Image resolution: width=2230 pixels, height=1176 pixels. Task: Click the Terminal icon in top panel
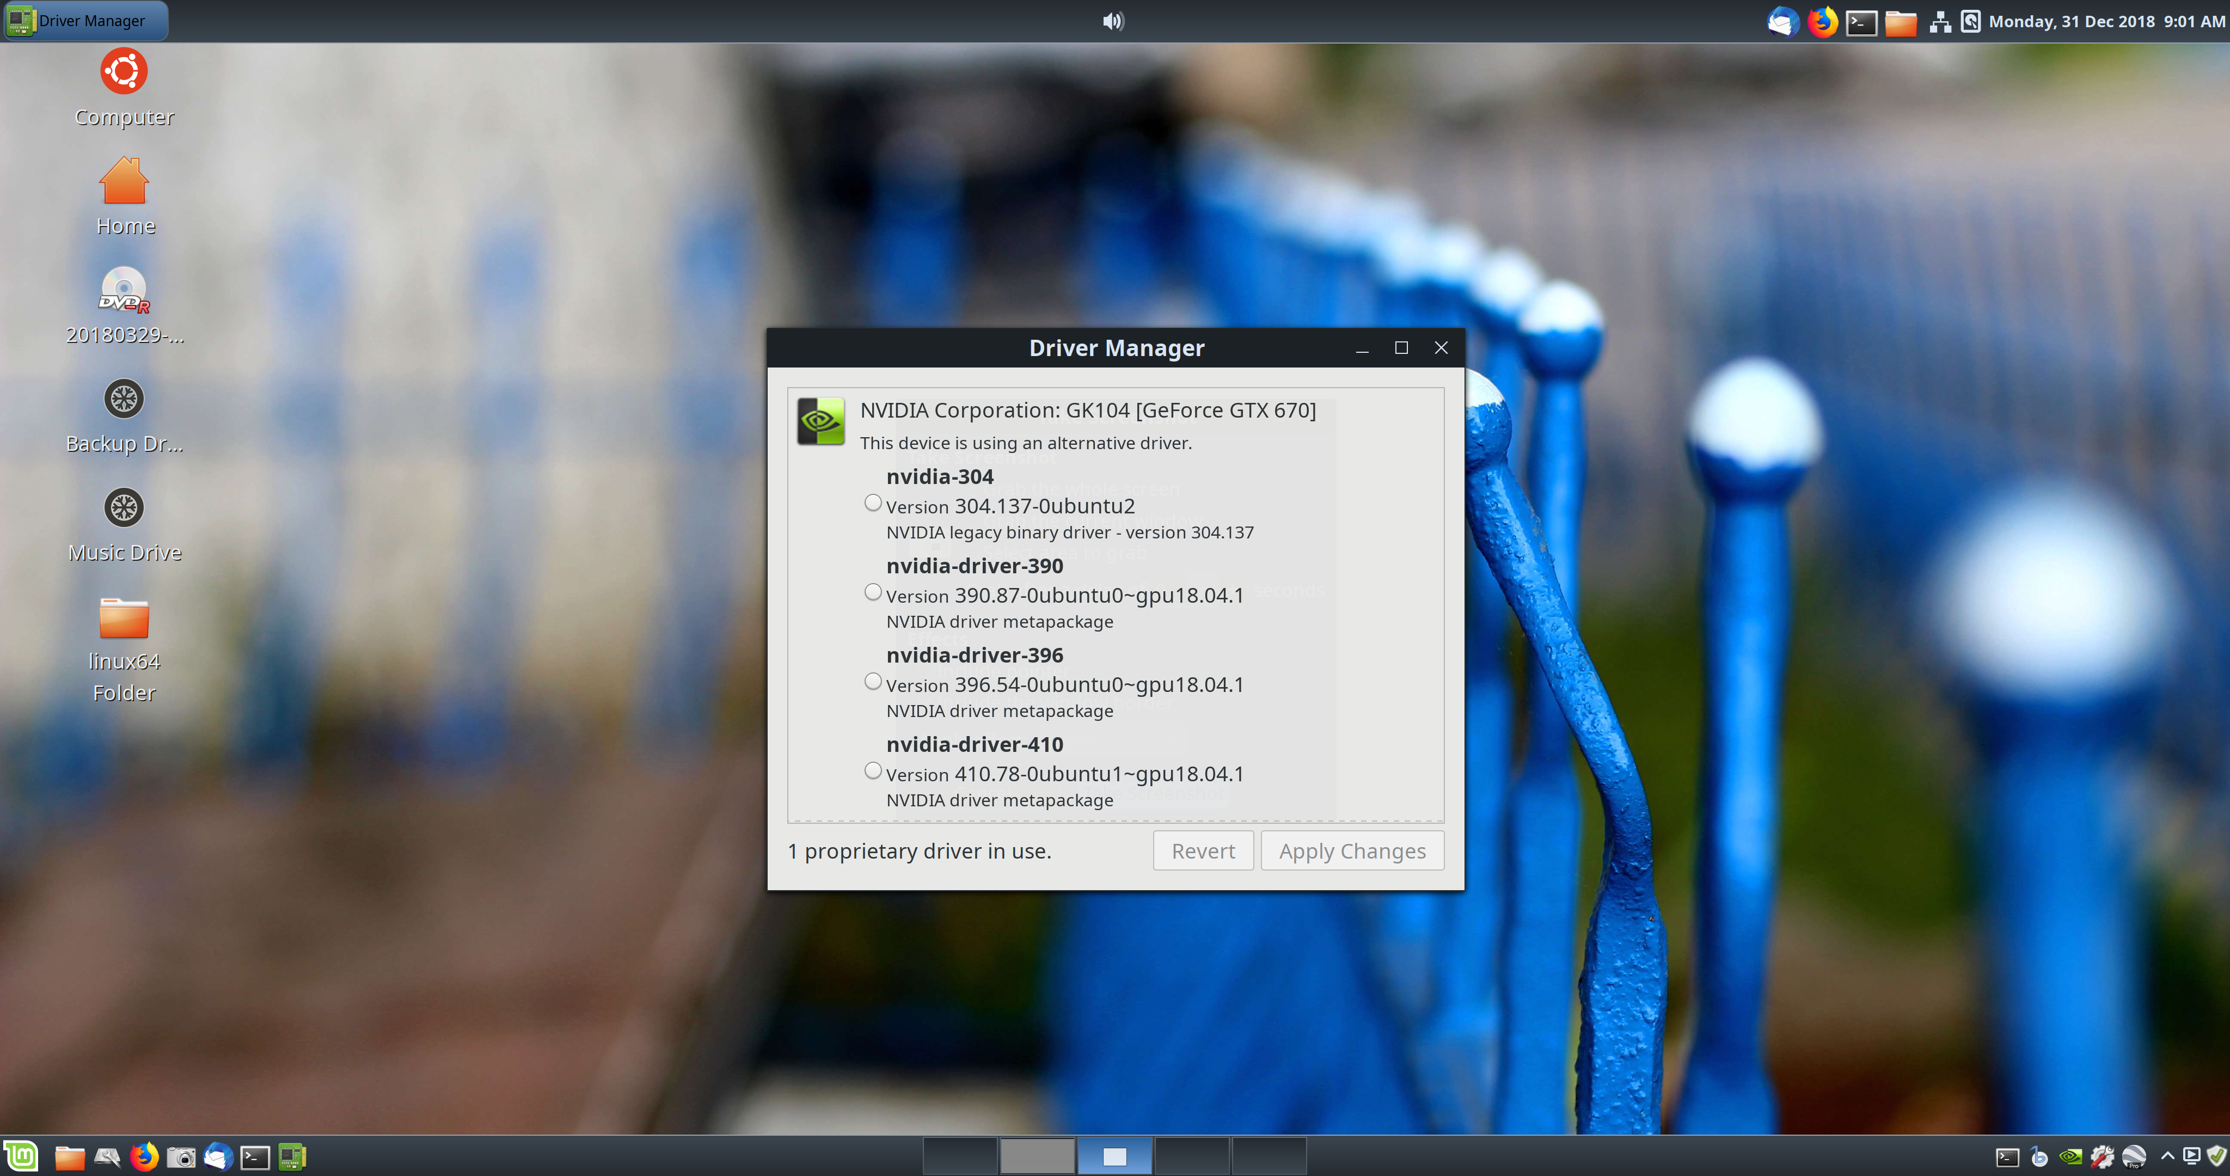point(1861,22)
